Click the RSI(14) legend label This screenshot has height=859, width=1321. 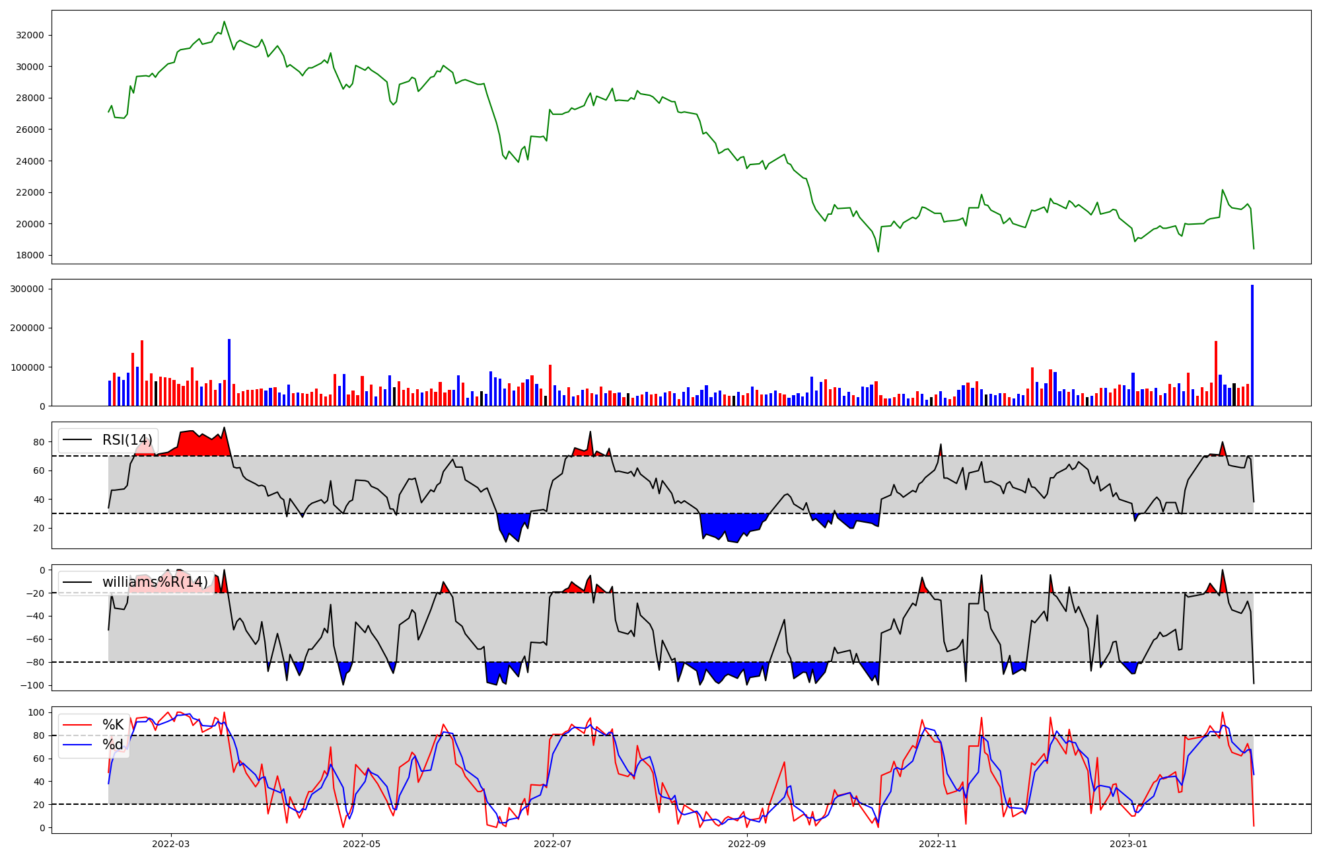coord(127,440)
